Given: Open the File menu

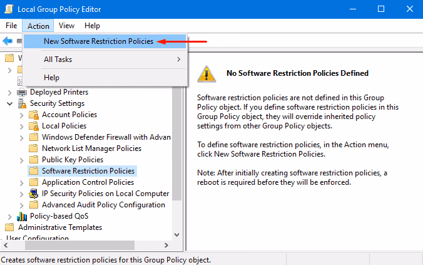Looking at the screenshot, I should 11,26.
